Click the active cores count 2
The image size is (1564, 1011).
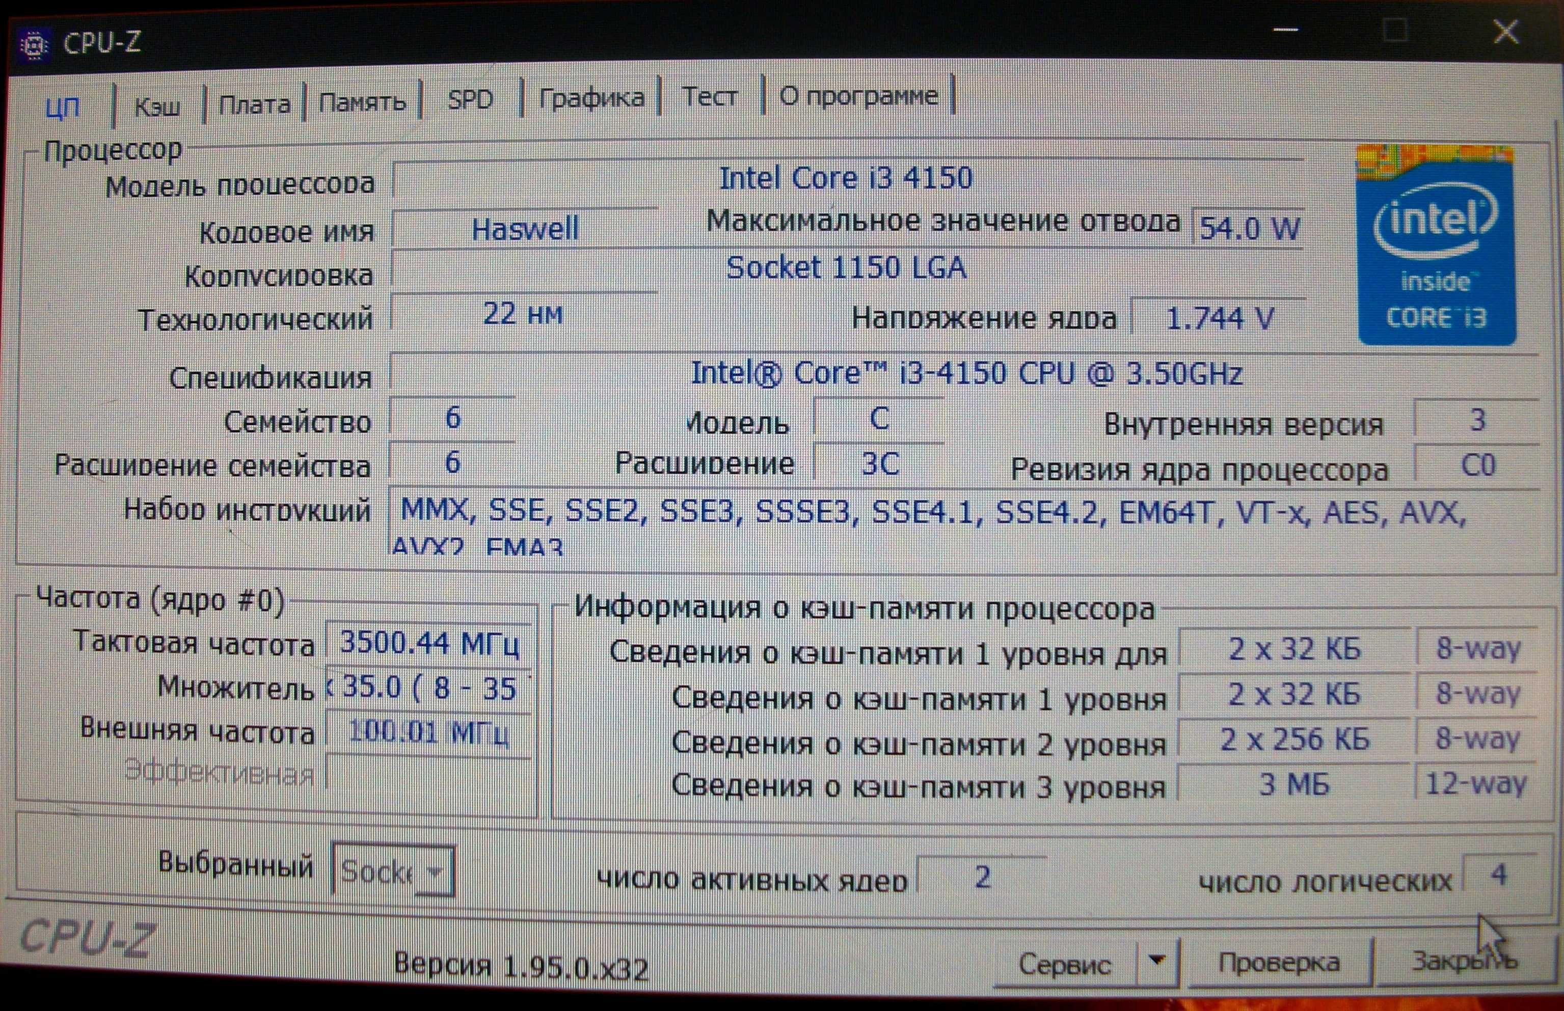(x=982, y=877)
